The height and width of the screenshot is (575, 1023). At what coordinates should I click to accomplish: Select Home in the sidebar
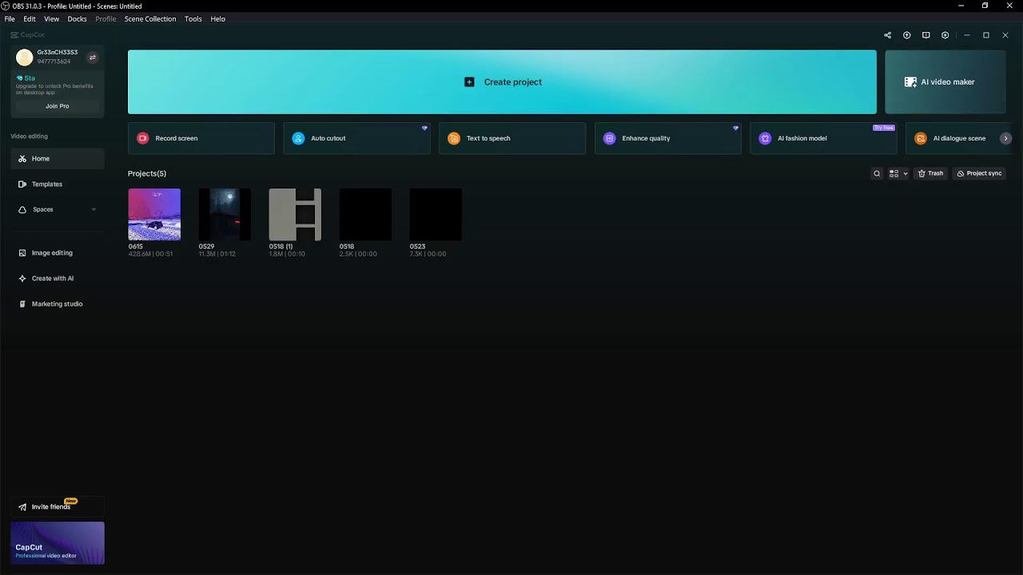pos(58,159)
